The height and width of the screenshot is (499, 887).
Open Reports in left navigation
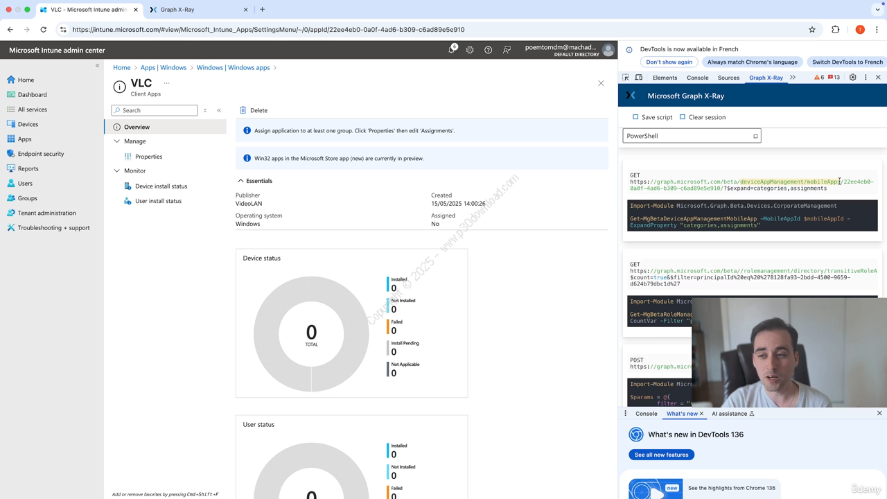click(x=28, y=168)
